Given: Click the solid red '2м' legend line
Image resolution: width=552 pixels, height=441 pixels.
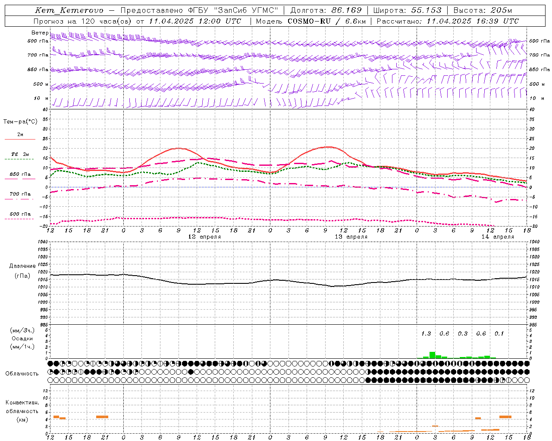Looking at the screenshot, I should click(x=20, y=139).
